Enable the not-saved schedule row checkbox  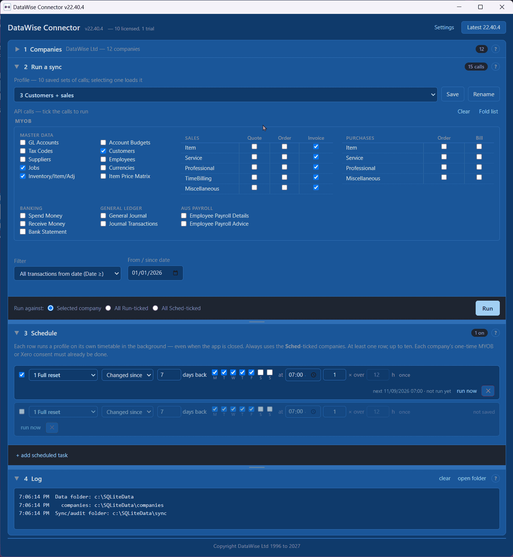[x=22, y=412]
